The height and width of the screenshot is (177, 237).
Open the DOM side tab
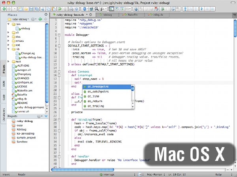(4, 84)
